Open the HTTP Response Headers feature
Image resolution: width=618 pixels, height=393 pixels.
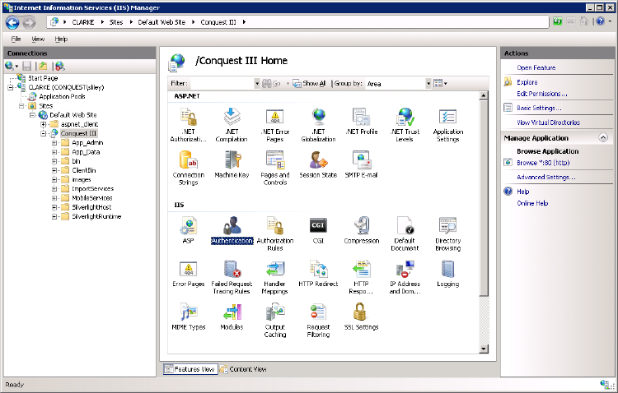pos(362,277)
